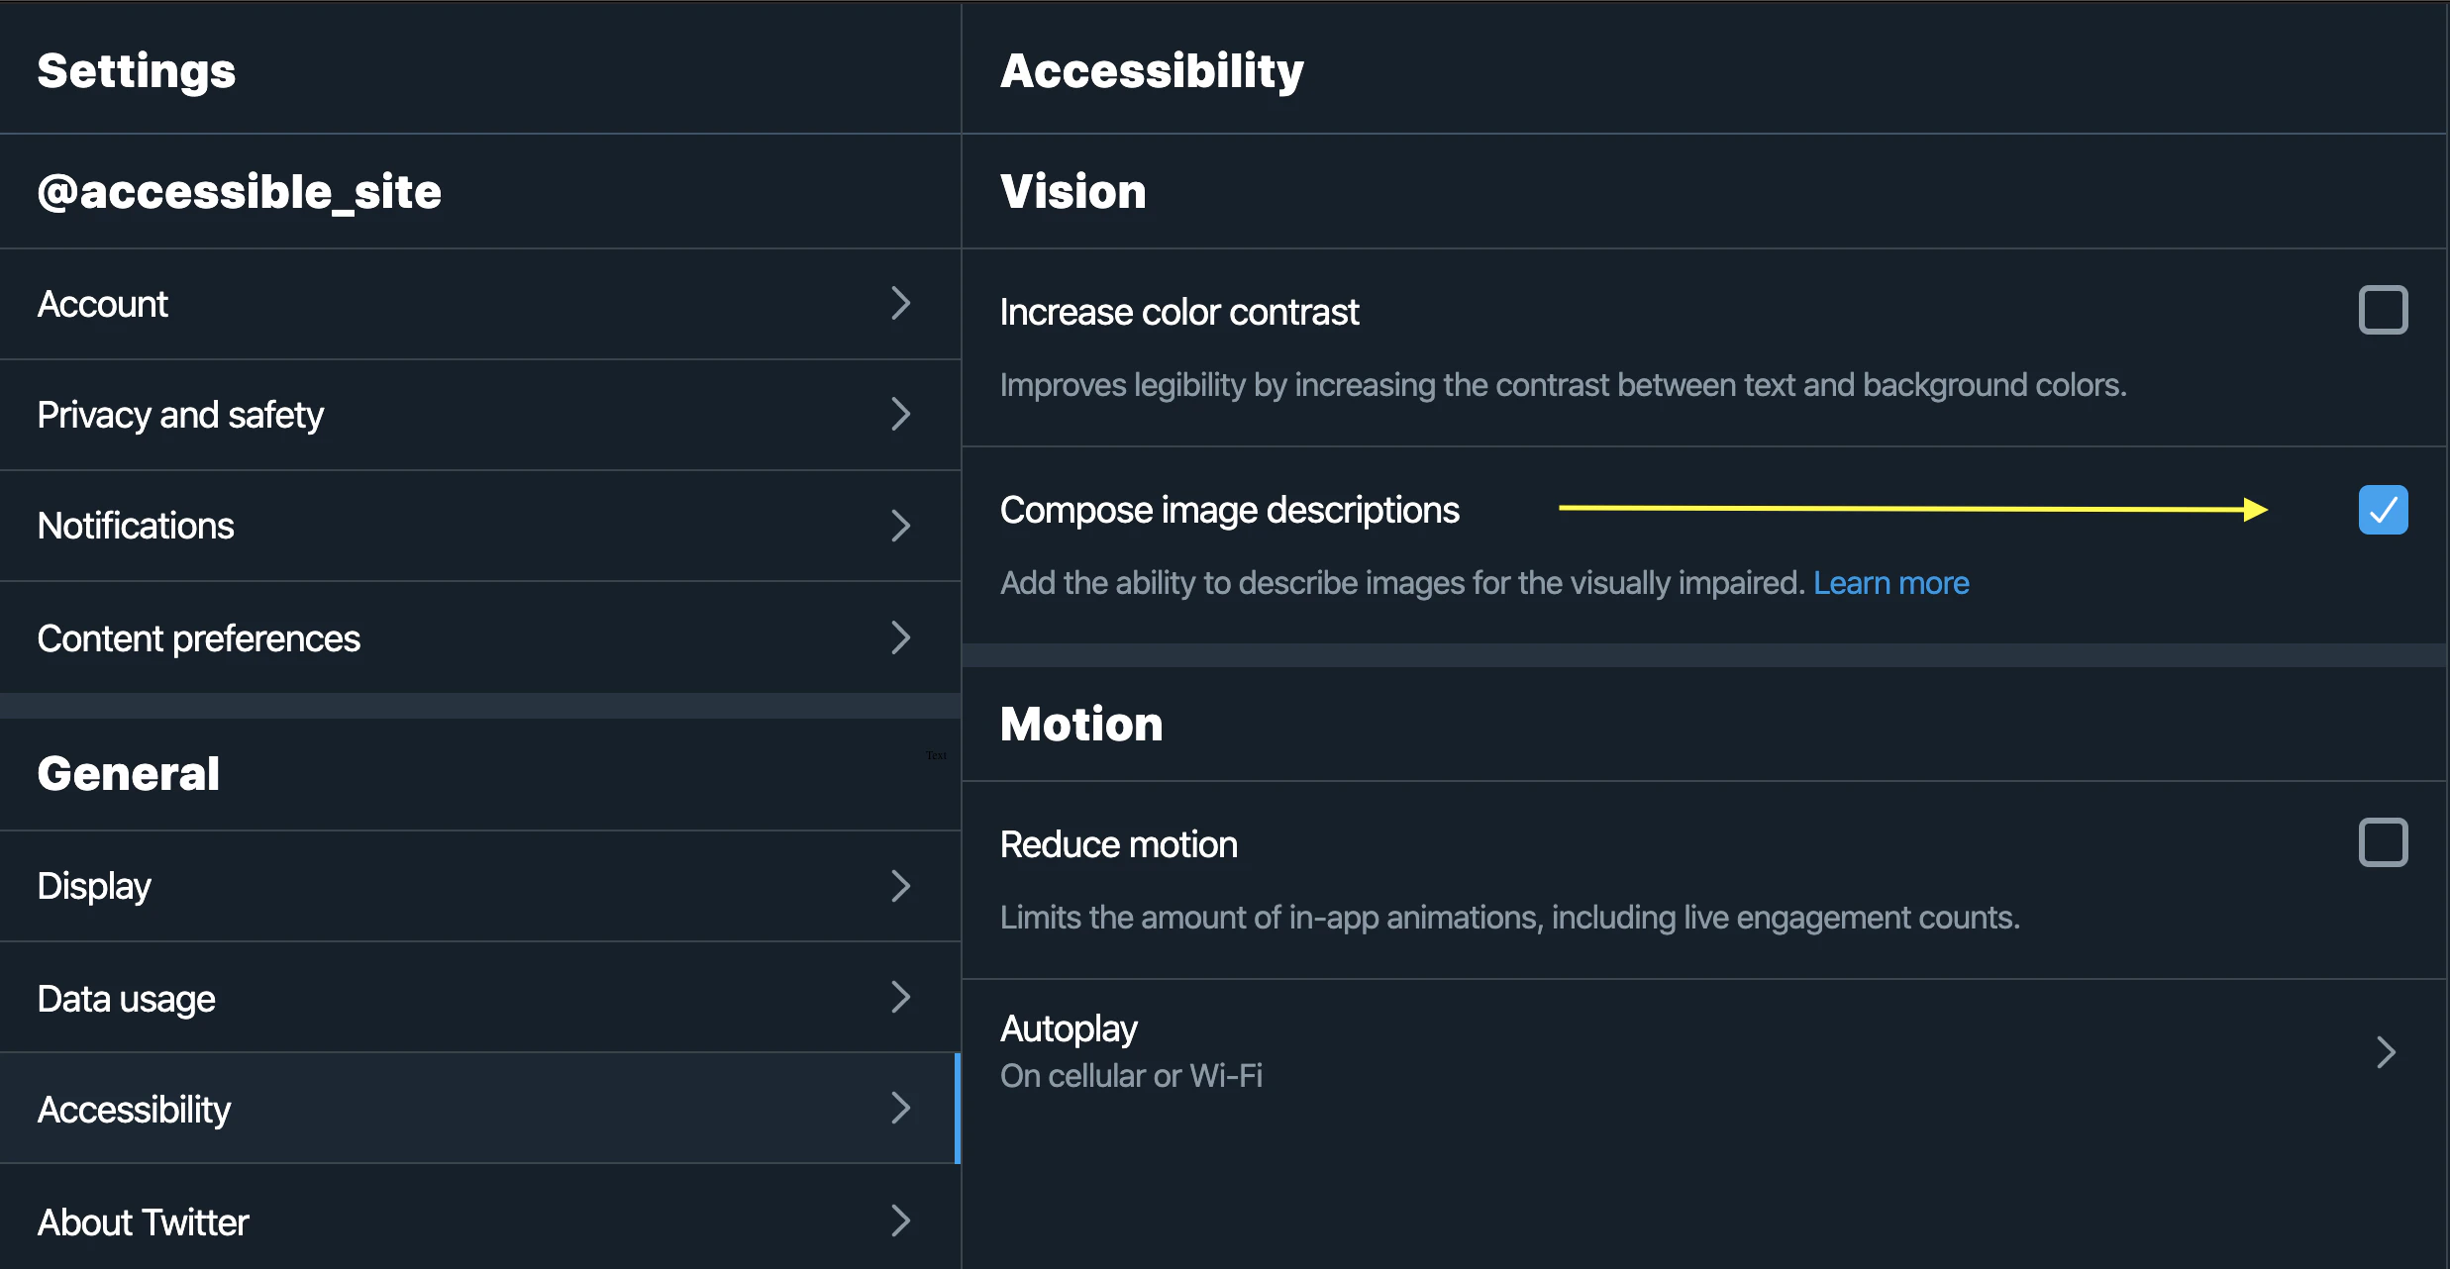Image resolution: width=2450 pixels, height=1269 pixels.
Task: Click the chevron arrow beside Display
Action: 900,886
